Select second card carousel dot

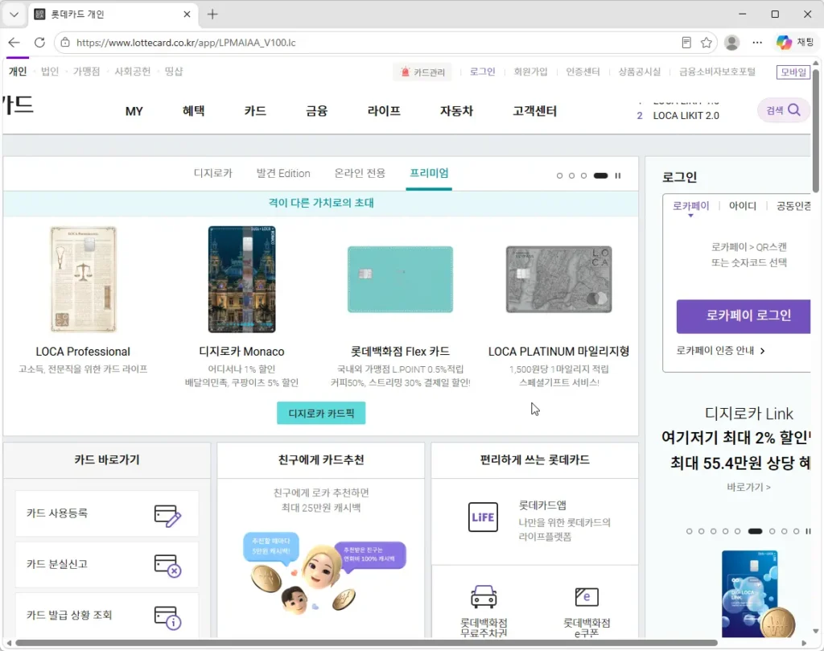[x=572, y=175]
